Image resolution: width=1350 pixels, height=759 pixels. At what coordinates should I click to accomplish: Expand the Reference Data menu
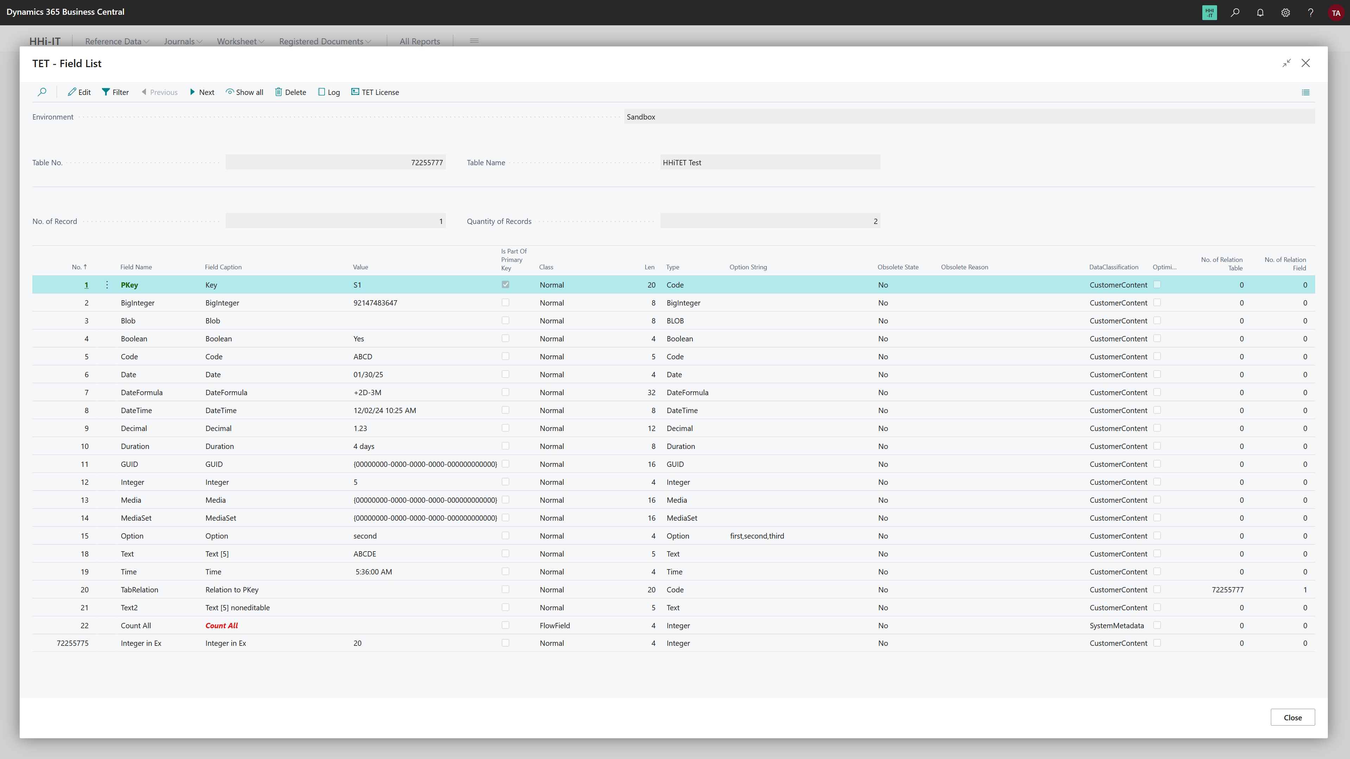point(117,41)
